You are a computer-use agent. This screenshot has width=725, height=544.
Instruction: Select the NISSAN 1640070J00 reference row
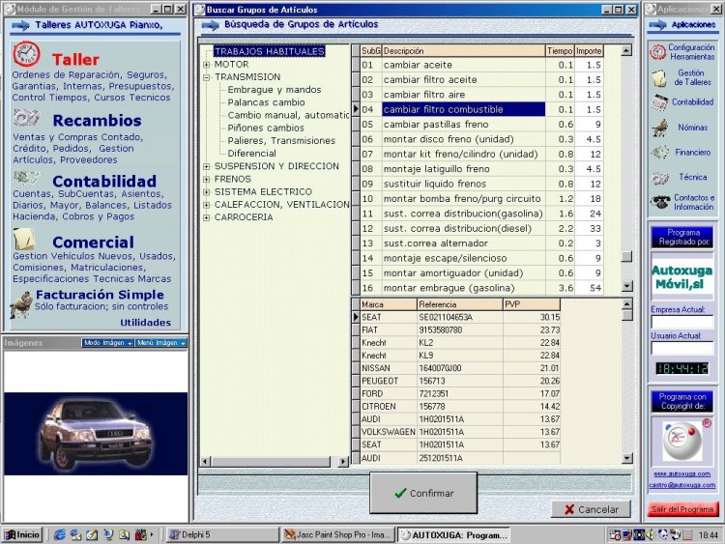(460, 368)
